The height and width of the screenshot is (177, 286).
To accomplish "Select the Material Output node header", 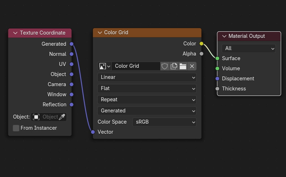I will [x=249, y=36].
